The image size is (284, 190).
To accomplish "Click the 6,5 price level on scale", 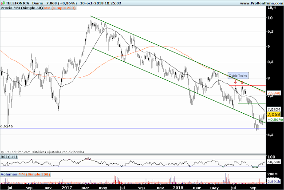I will coord(271,135).
